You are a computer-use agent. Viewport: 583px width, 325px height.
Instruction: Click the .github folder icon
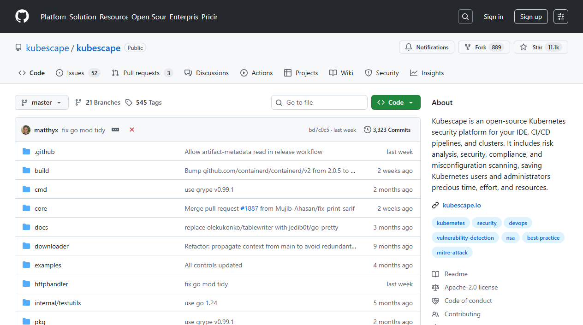(x=26, y=152)
